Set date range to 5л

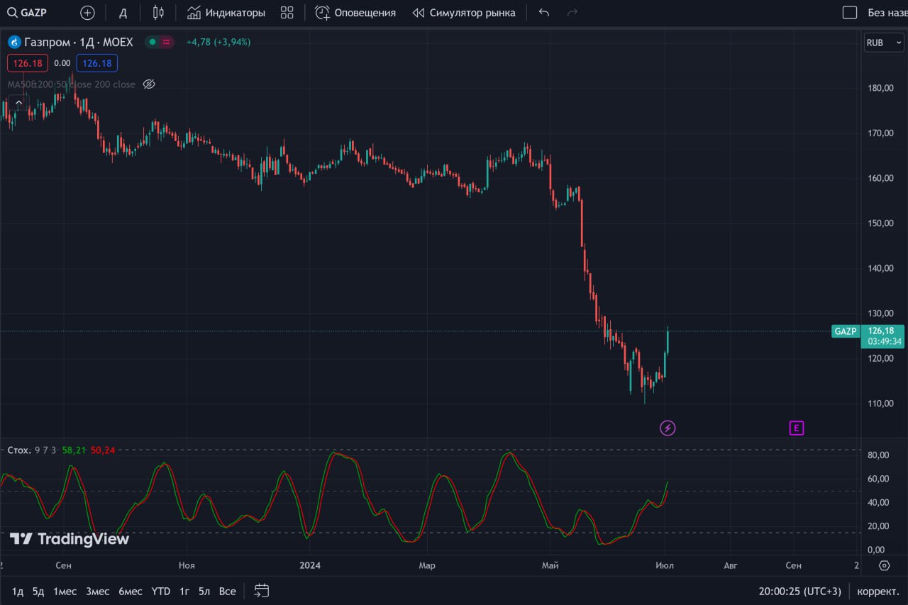[204, 591]
